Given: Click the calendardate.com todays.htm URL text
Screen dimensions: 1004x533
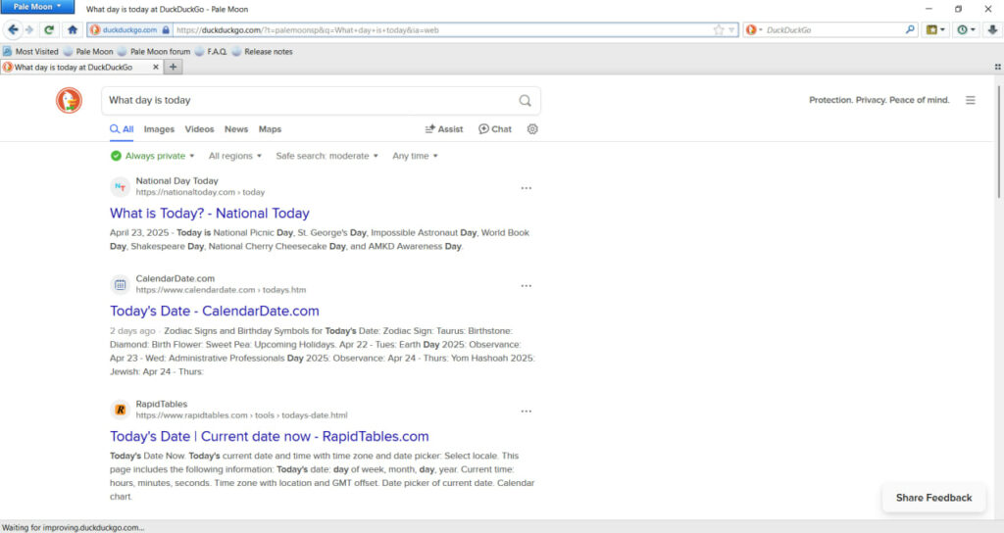Looking at the screenshot, I should pyautogui.click(x=221, y=290).
